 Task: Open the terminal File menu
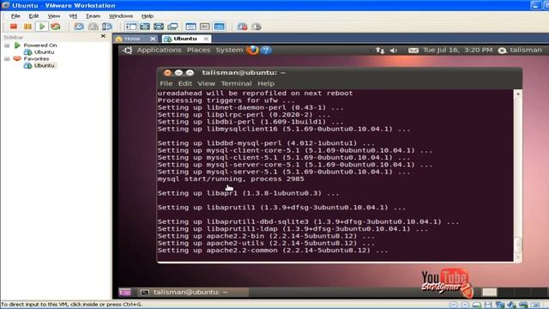pos(166,83)
